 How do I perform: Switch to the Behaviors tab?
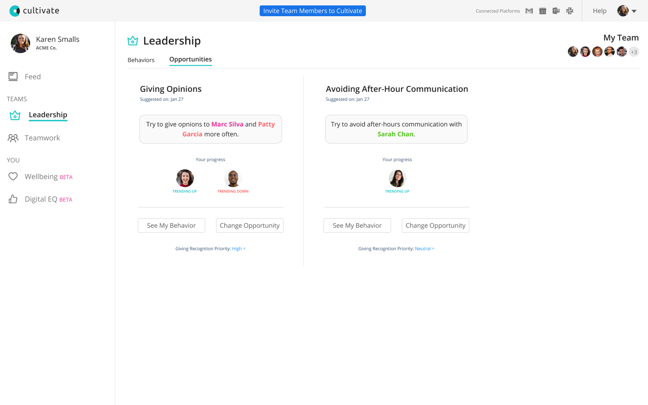[141, 59]
